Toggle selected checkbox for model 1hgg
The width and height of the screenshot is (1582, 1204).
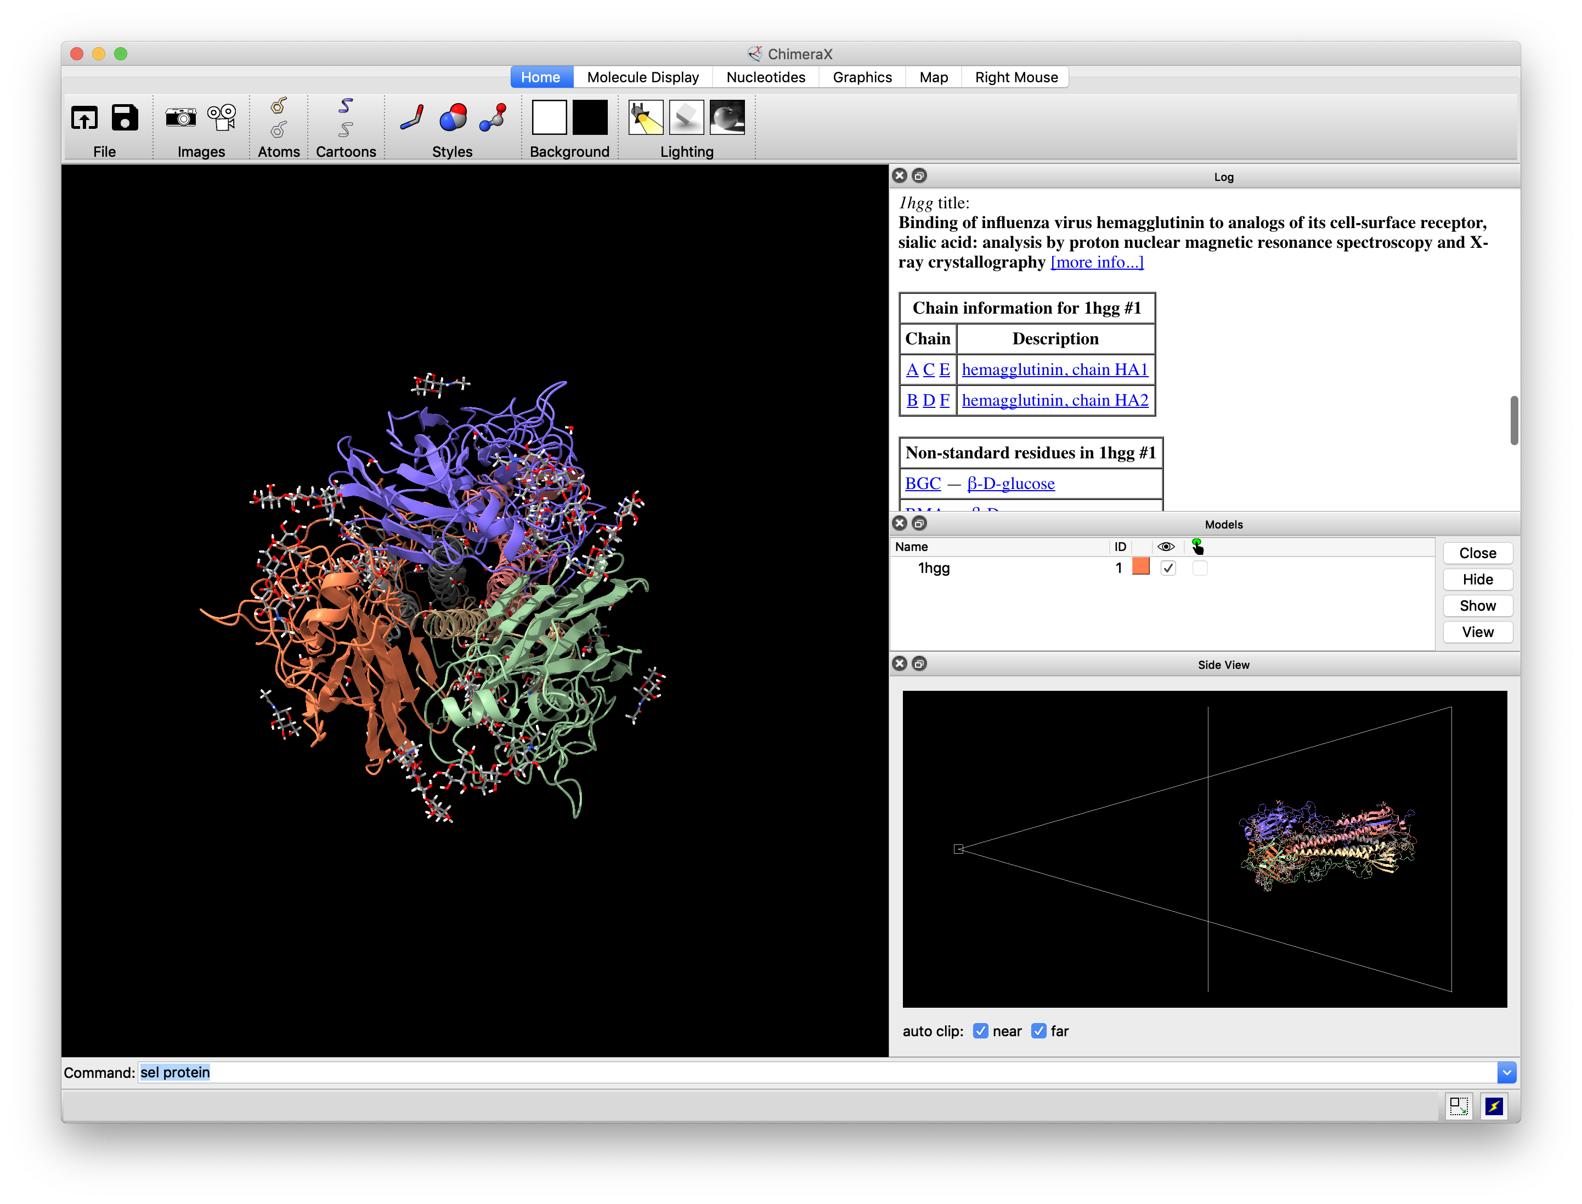[x=1200, y=569]
